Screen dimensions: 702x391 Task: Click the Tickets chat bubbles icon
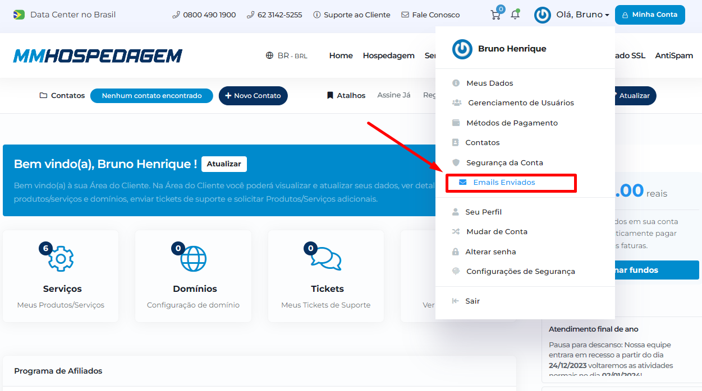[326, 258]
